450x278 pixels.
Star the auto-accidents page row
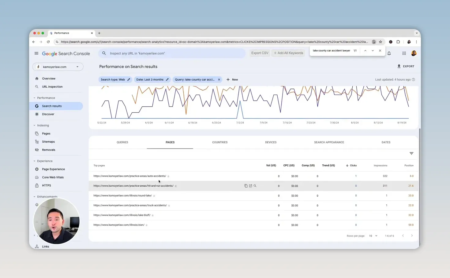[168, 176]
